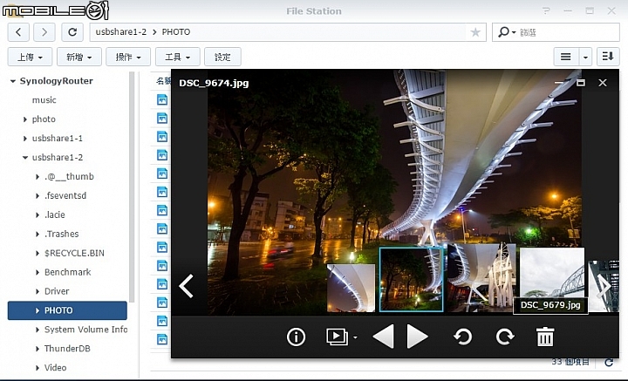Open the Tools dropdown button
This screenshot has width=628, height=381.
coord(177,57)
